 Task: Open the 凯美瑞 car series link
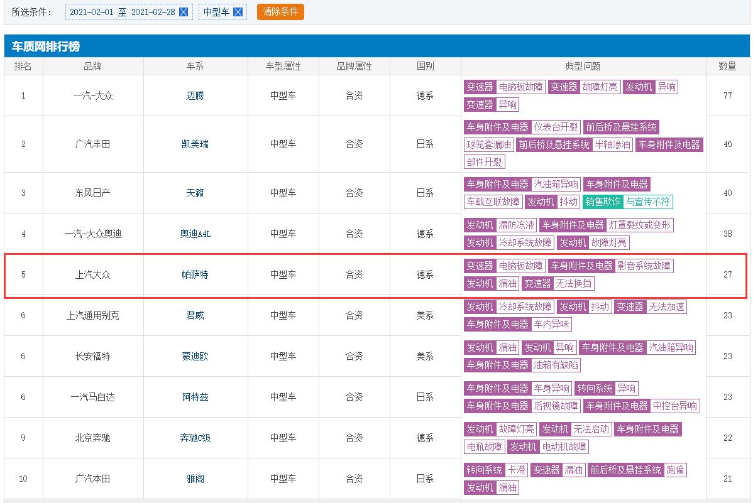[x=195, y=144]
